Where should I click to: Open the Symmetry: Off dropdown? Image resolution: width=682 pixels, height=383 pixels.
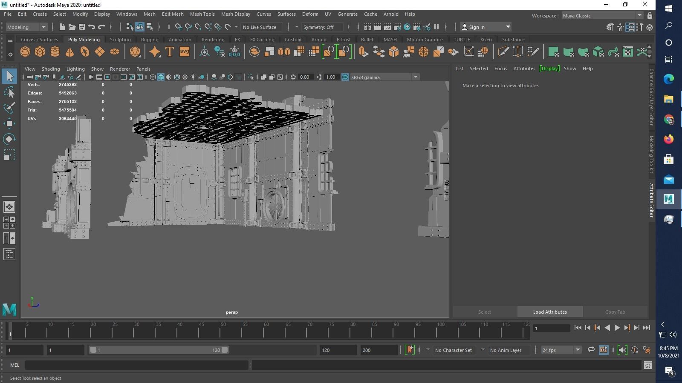[322, 27]
